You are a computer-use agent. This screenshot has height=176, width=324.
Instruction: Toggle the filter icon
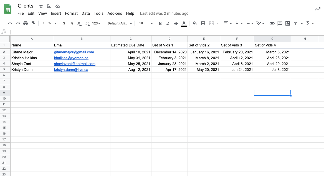(296, 23)
